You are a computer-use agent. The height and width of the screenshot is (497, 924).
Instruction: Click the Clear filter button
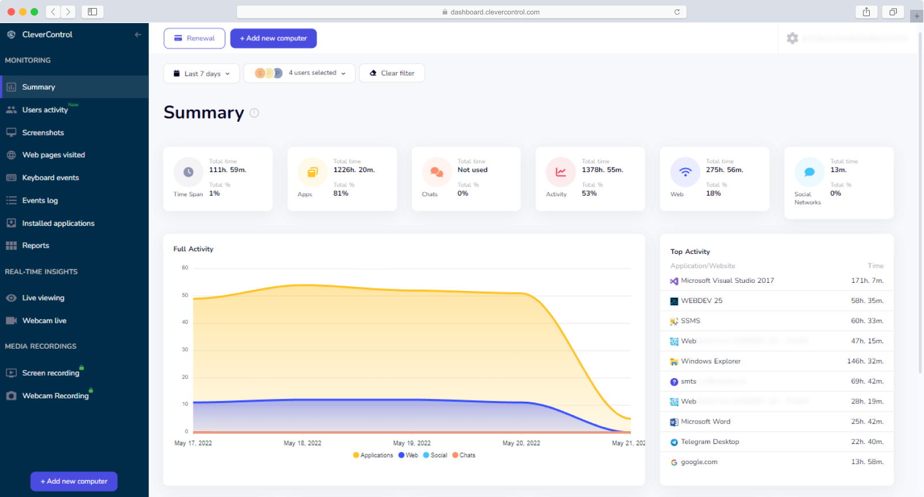click(x=392, y=73)
